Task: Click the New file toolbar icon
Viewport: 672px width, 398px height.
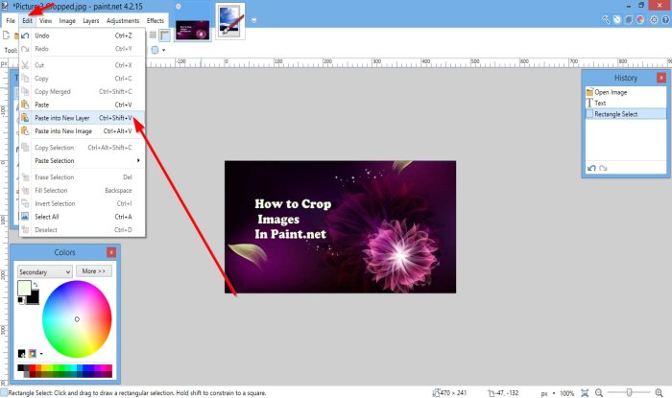Action: pos(7,35)
